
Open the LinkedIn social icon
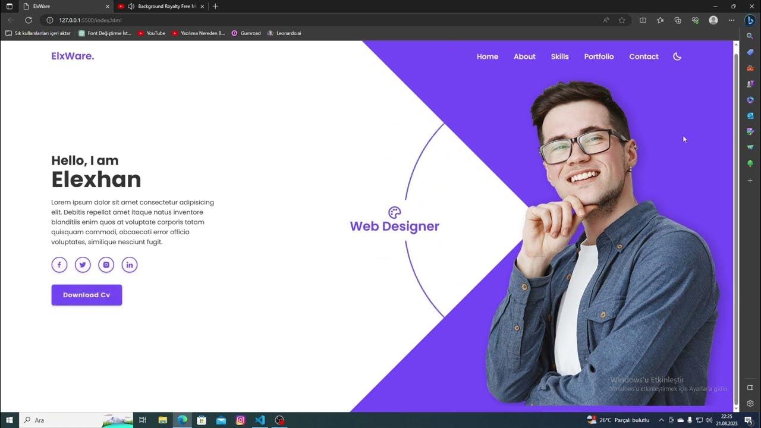pyautogui.click(x=130, y=265)
